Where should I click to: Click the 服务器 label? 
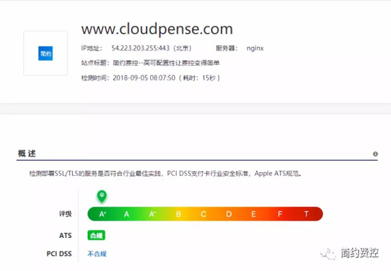coord(227,48)
